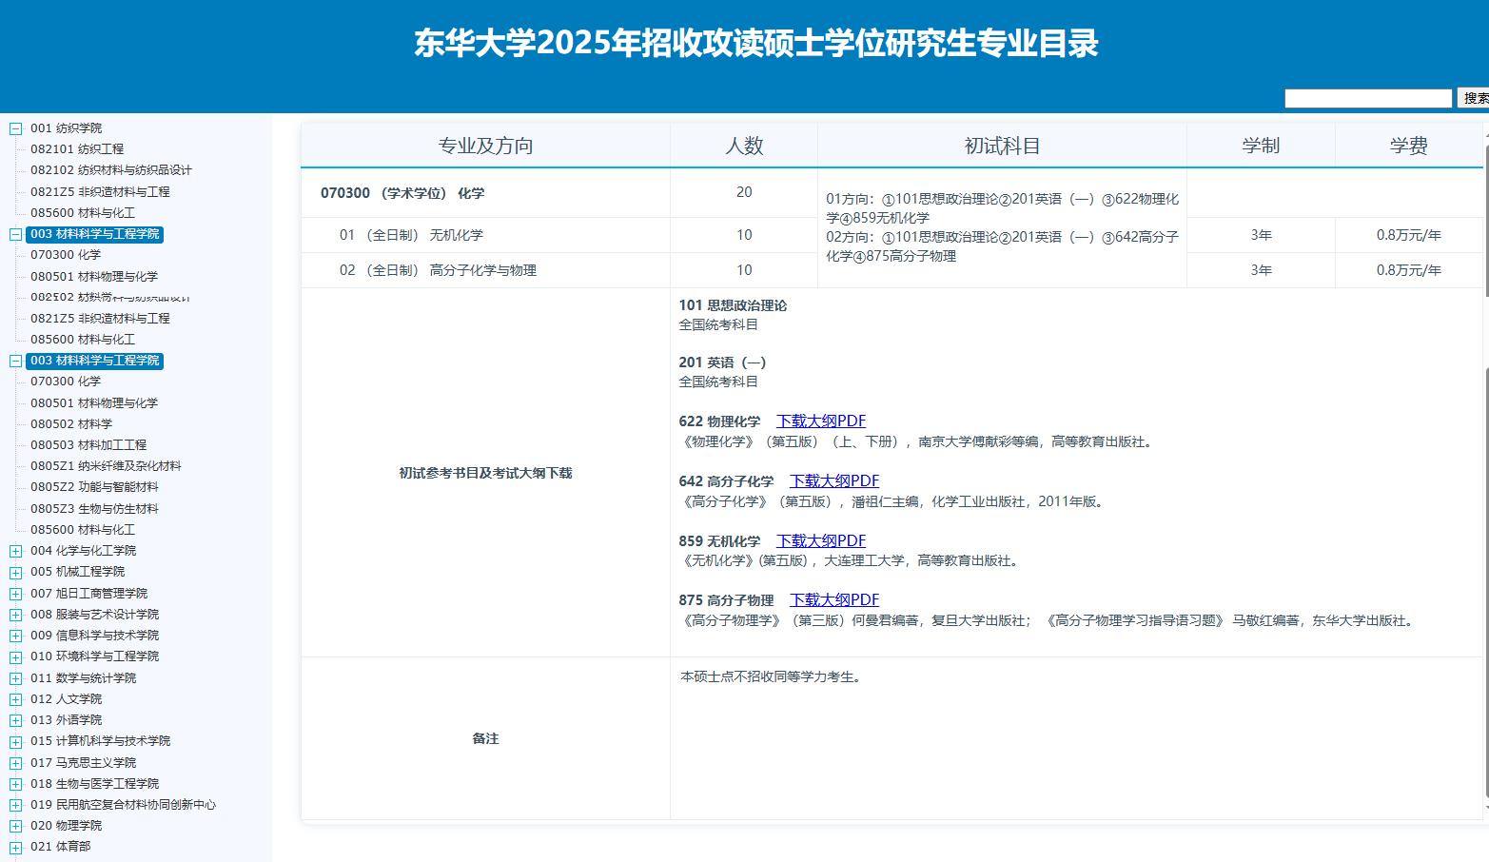Select 011 数学与统计学院 label
This screenshot has height=862, width=1489.
pyautogui.click(x=83, y=678)
